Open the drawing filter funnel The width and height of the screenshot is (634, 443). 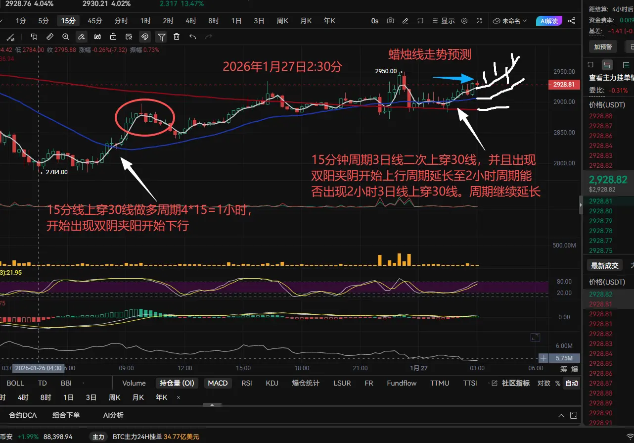tap(161, 37)
